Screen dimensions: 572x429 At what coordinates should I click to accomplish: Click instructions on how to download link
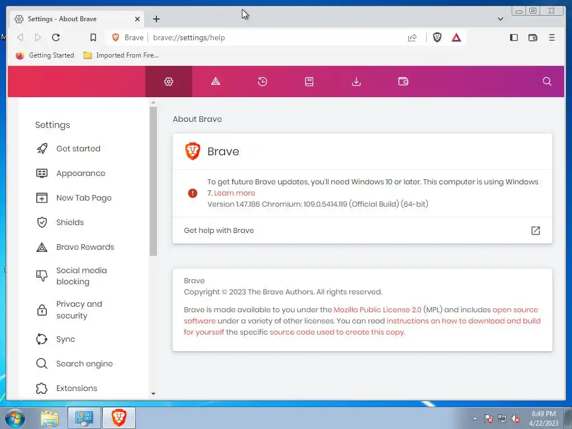[463, 321]
